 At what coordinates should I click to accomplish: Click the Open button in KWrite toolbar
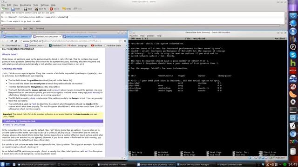point(16,9)
